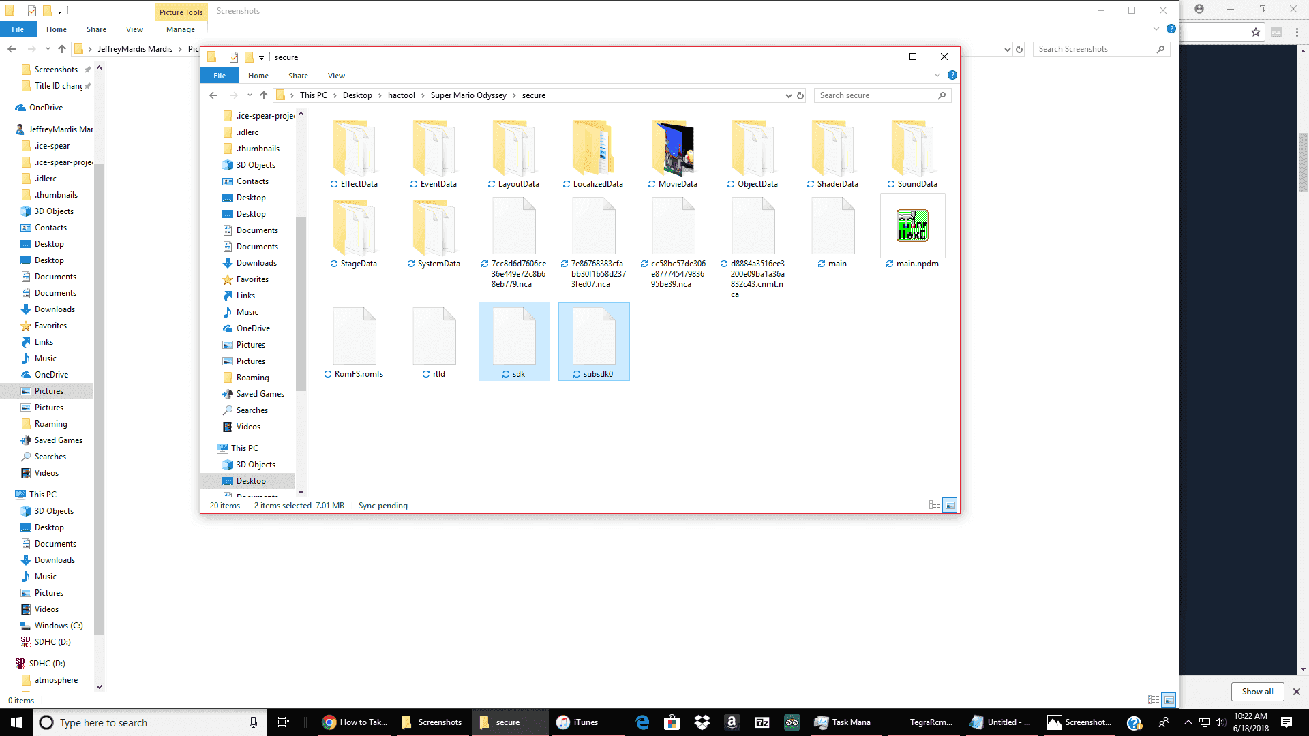Expand ribbon in Screenshots window
Viewport: 1309px width, 736px height.
click(x=1156, y=29)
